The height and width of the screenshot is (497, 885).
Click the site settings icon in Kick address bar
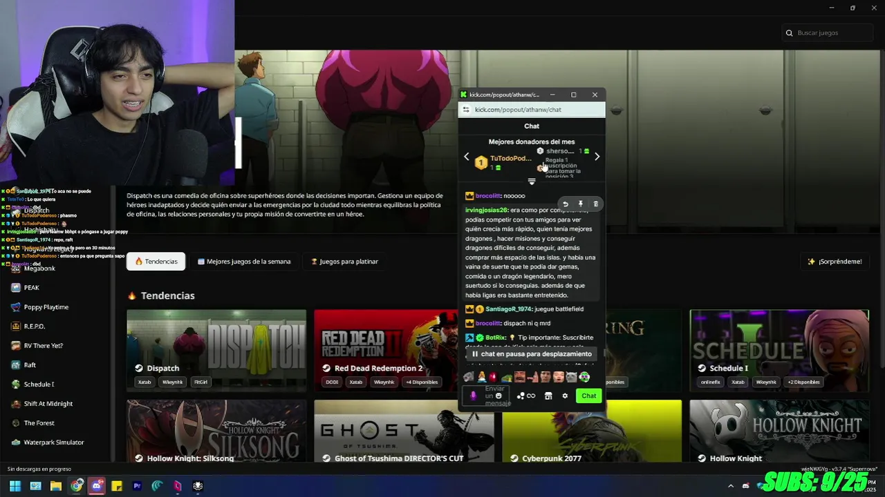(466, 110)
